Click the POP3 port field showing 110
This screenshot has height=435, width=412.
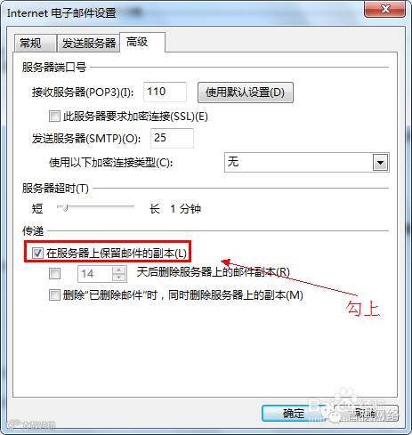click(165, 92)
